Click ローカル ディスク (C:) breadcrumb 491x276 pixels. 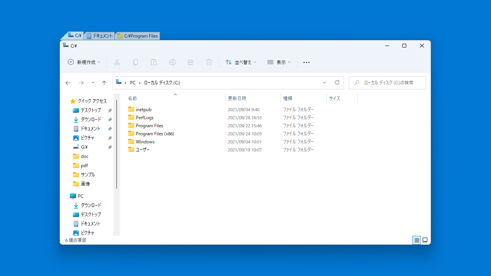tap(162, 83)
